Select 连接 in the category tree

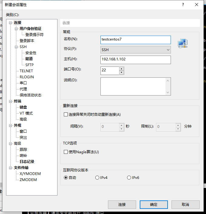click(18, 23)
